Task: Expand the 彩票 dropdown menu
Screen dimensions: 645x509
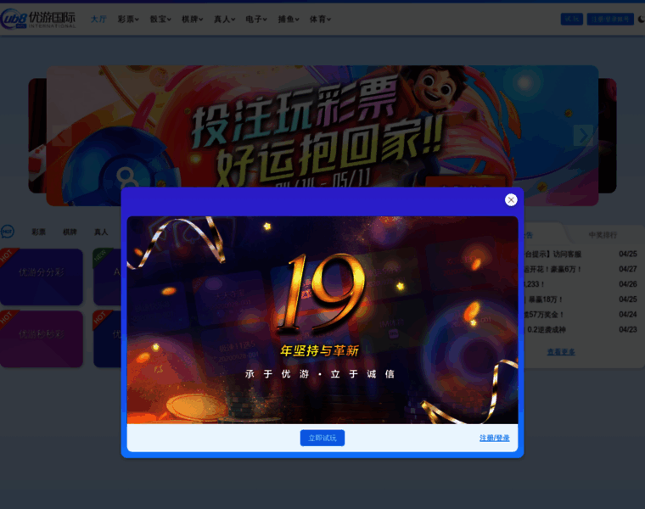Action: point(128,19)
